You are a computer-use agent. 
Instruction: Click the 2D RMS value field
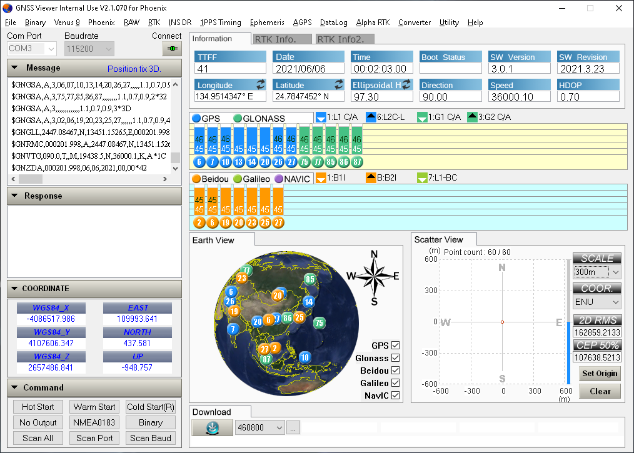coord(597,332)
